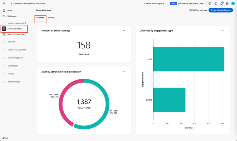Click the curated bar in the chart
The image size is (237, 141).
point(169,100)
